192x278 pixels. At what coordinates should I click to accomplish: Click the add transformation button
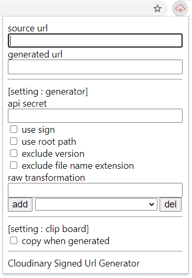point(20,204)
